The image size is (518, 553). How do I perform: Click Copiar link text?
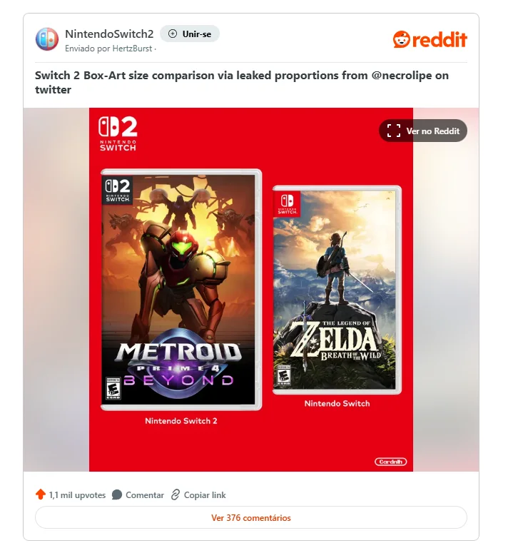205,494
